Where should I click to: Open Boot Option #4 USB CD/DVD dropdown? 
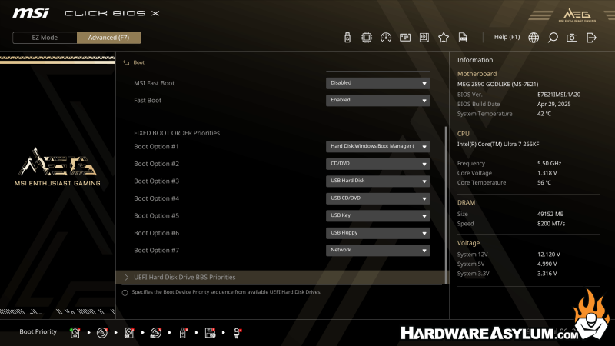[377, 198]
